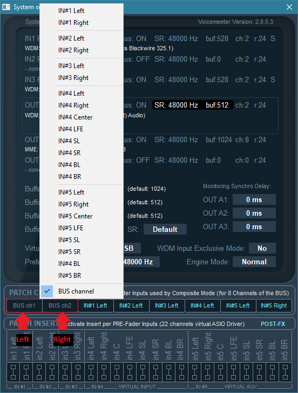Screen dimensions: 298x393
Task: Toggle the in5 BL insert switch
Action: tap(272, 372)
